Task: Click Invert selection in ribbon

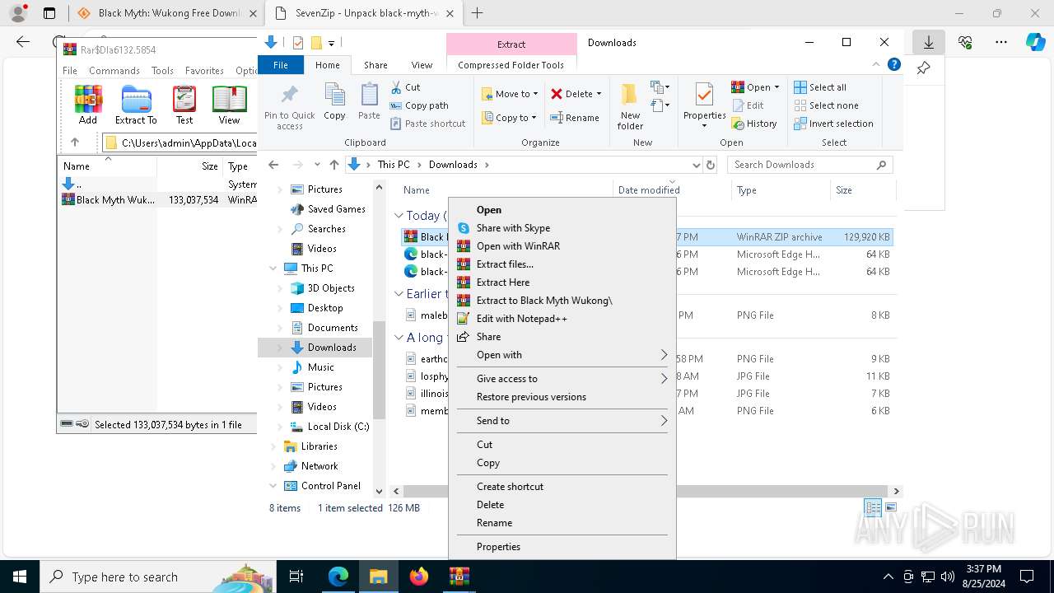Action: (x=833, y=124)
